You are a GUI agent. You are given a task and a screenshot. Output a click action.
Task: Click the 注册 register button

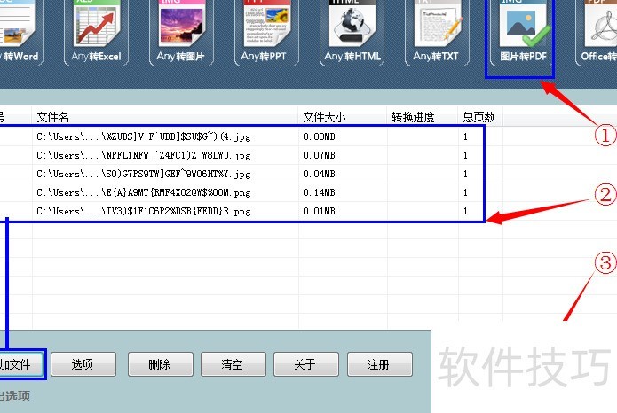pos(379,364)
